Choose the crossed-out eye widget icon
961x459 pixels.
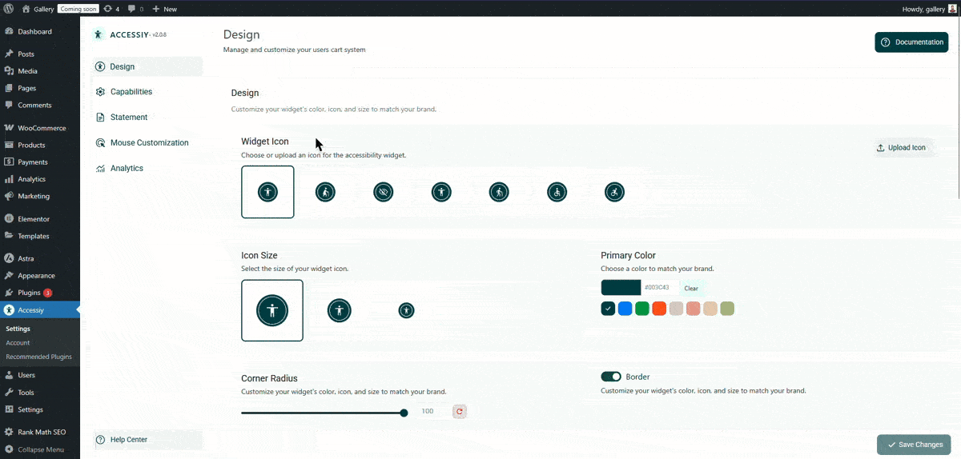pyautogui.click(x=384, y=192)
